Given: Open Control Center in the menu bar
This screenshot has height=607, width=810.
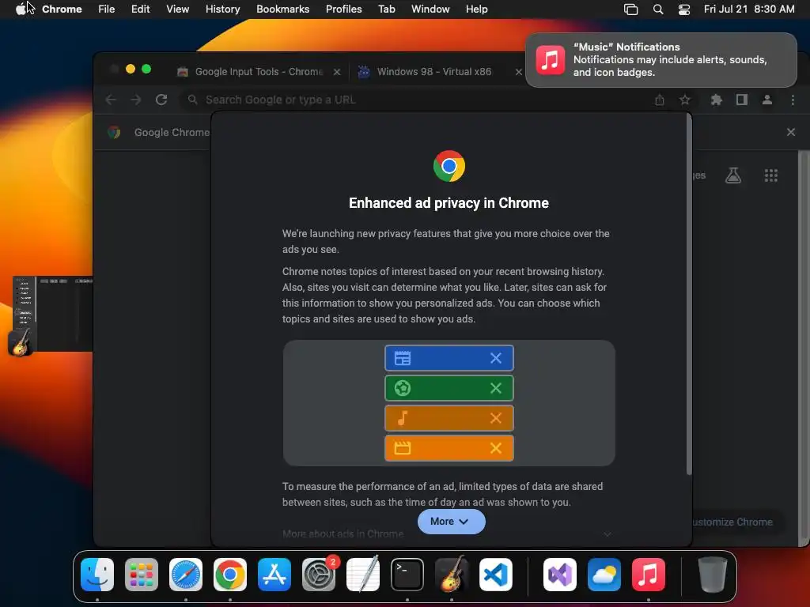Looking at the screenshot, I should 684,9.
